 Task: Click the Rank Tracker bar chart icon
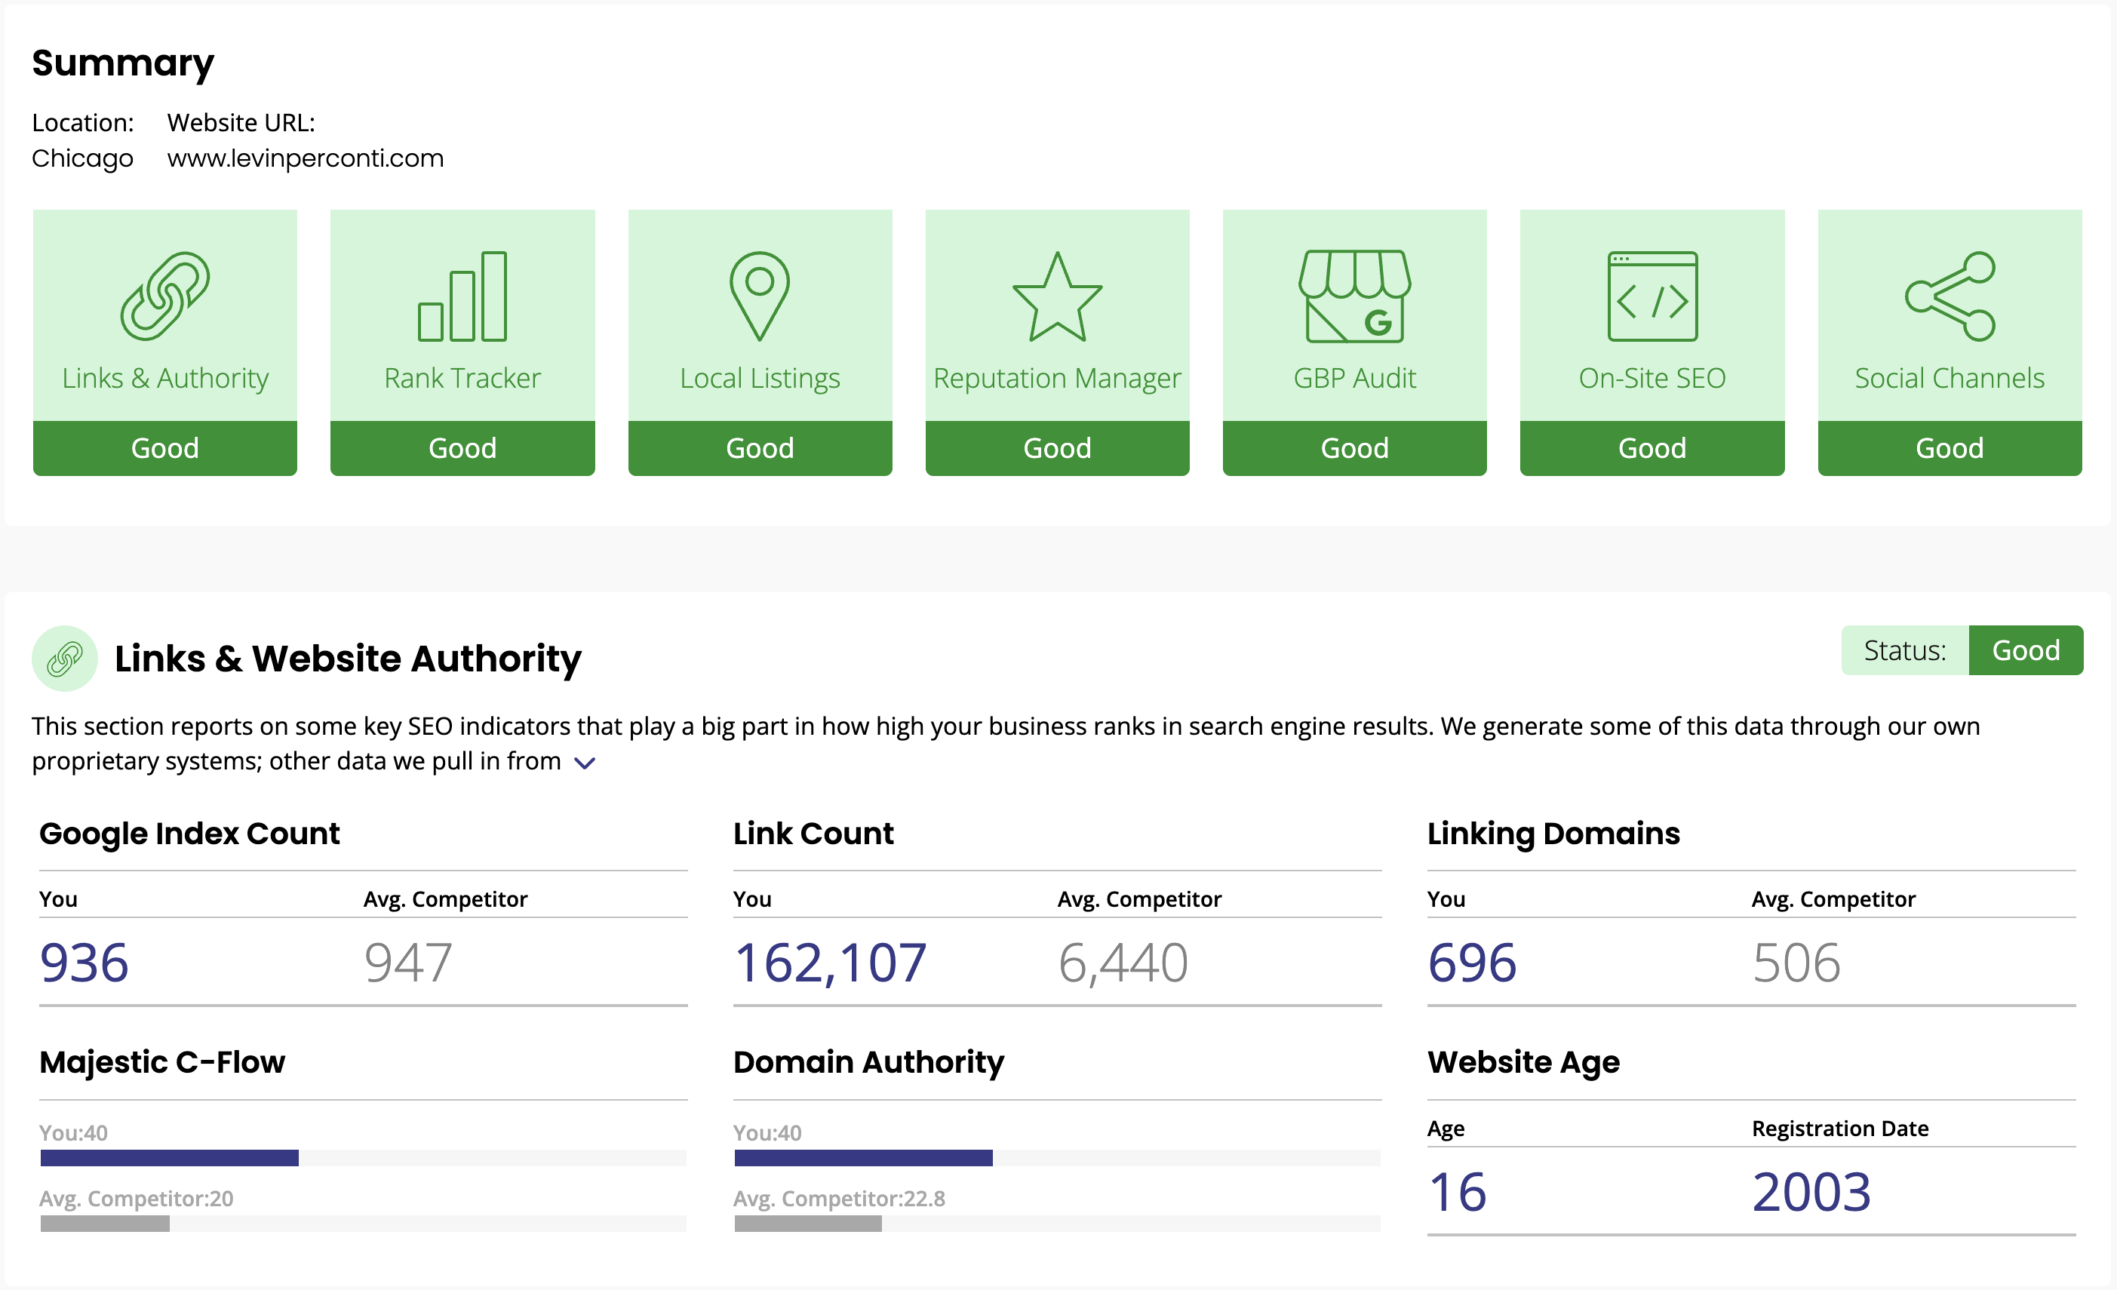[x=462, y=296]
